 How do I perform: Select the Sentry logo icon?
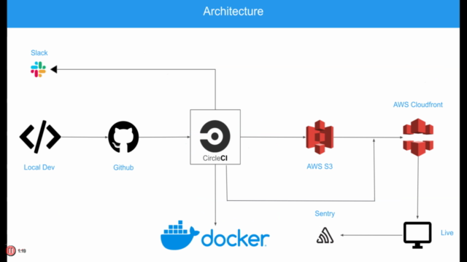(325, 235)
